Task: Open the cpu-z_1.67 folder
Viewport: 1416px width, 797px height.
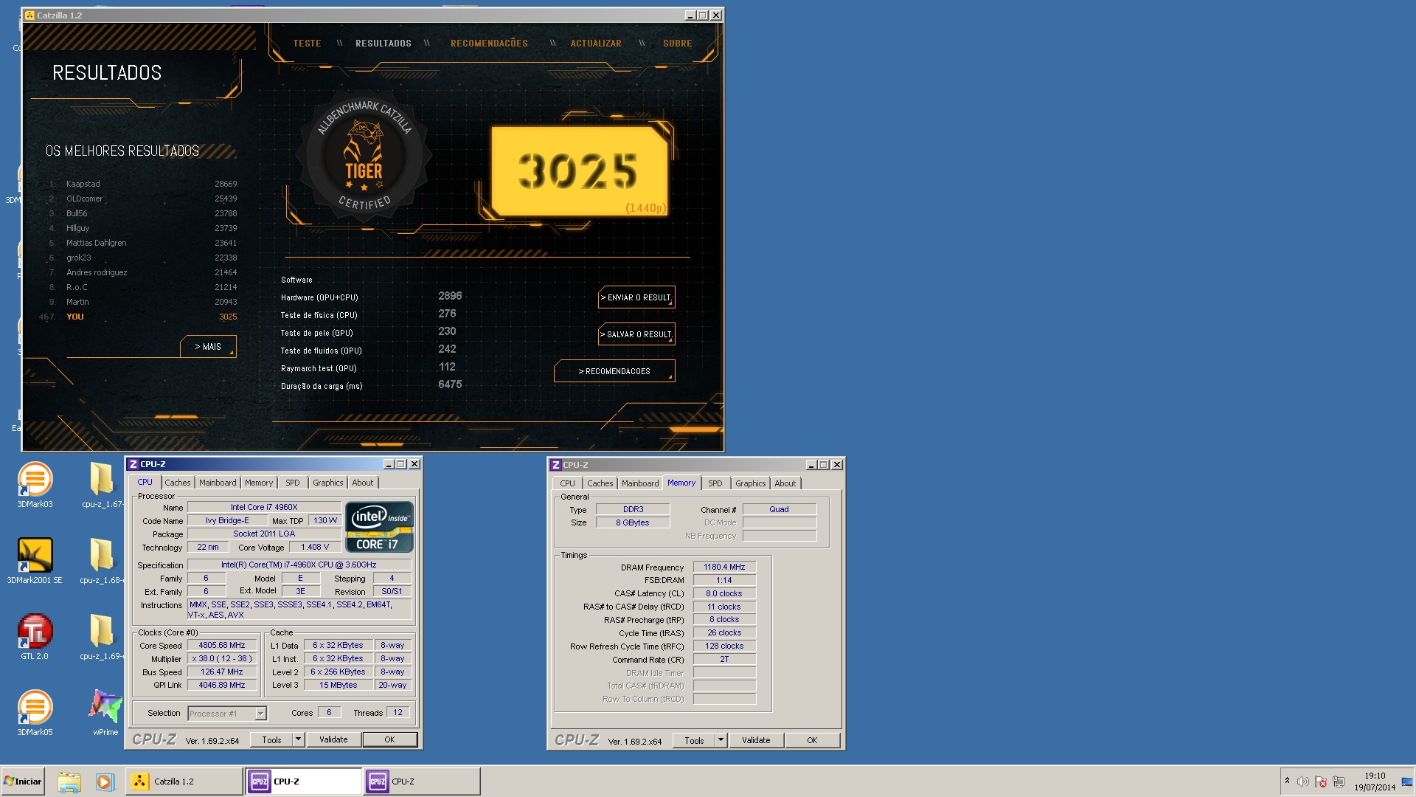Action: [102, 483]
